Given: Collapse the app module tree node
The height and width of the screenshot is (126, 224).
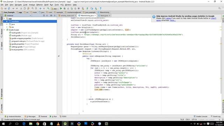Looking at the screenshot, I should 4,19.
